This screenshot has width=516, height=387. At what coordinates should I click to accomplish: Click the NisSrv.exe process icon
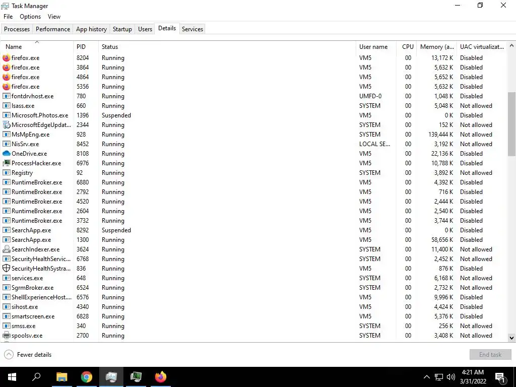[6, 144]
